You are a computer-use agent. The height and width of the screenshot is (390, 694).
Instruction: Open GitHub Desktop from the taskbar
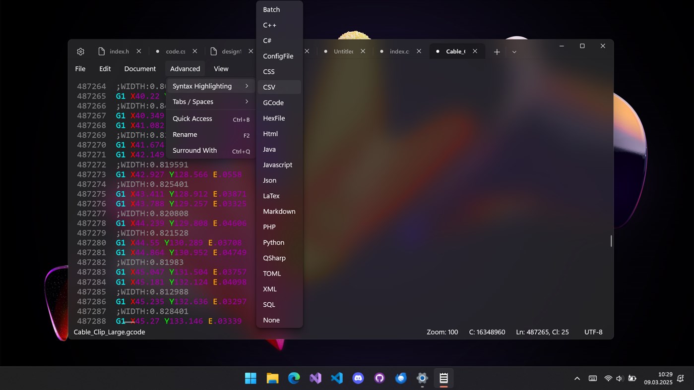tap(379, 379)
